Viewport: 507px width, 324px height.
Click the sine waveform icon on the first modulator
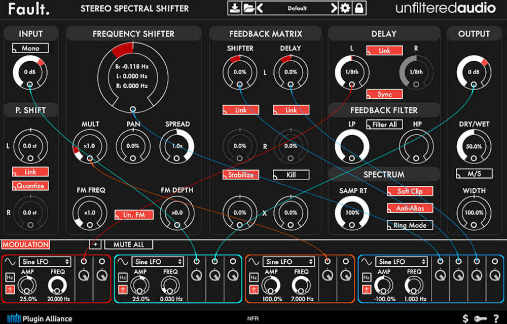point(11,262)
